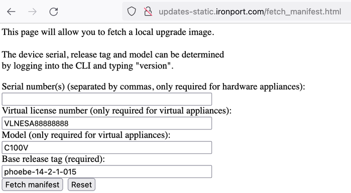
Task: Click the 'Base release tag (required)' label
Action: point(53,159)
